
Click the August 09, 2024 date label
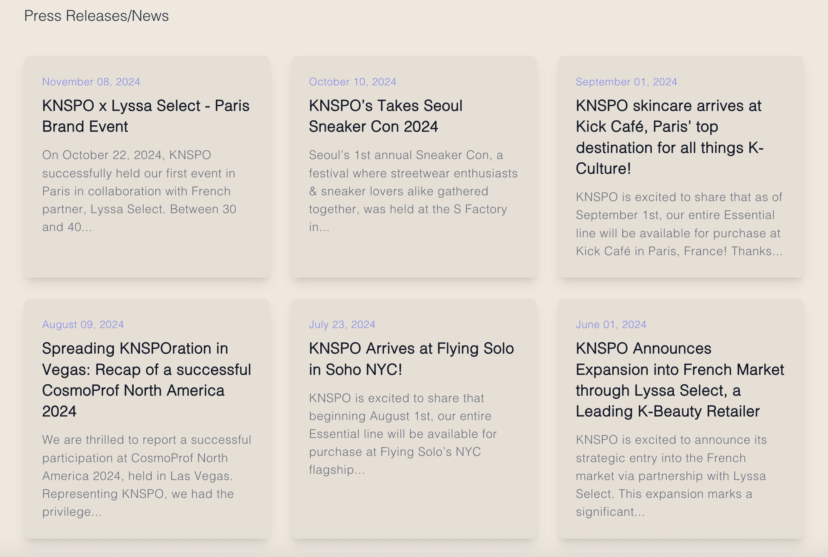pyautogui.click(x=83, y=325)
